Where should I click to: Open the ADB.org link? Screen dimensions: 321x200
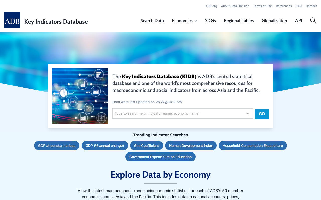(x=211, y=6)
